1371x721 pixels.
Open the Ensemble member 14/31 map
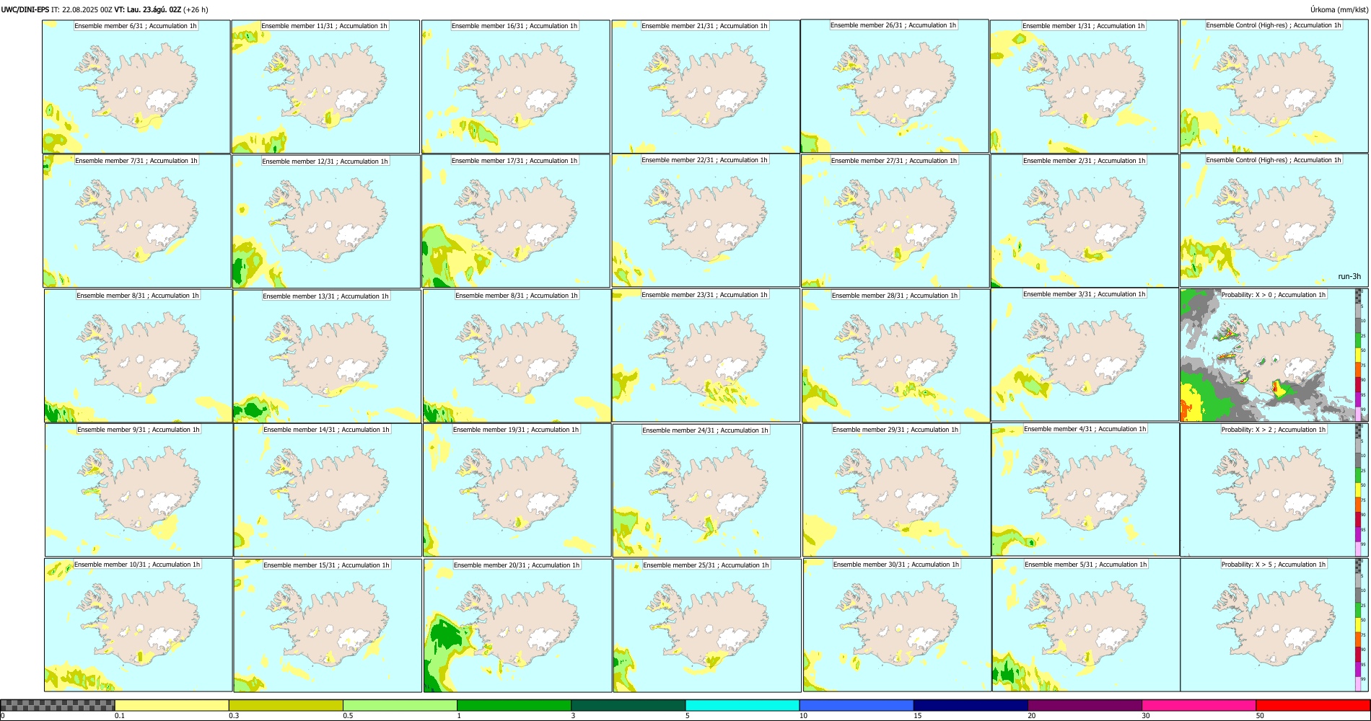pyautogui.click(x=328, y=490)
